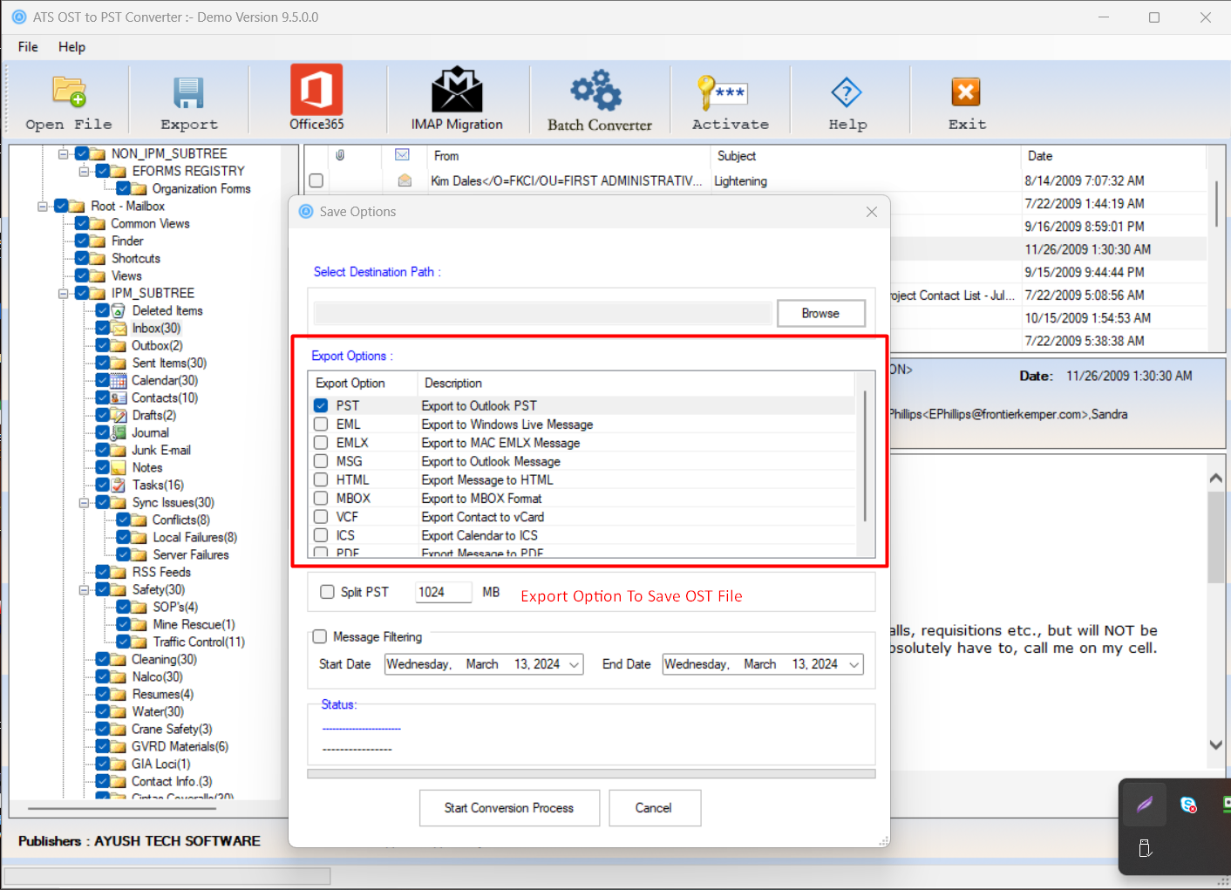Click the Export Option column header
This screenshot has width=1231, height=890.
362,383
